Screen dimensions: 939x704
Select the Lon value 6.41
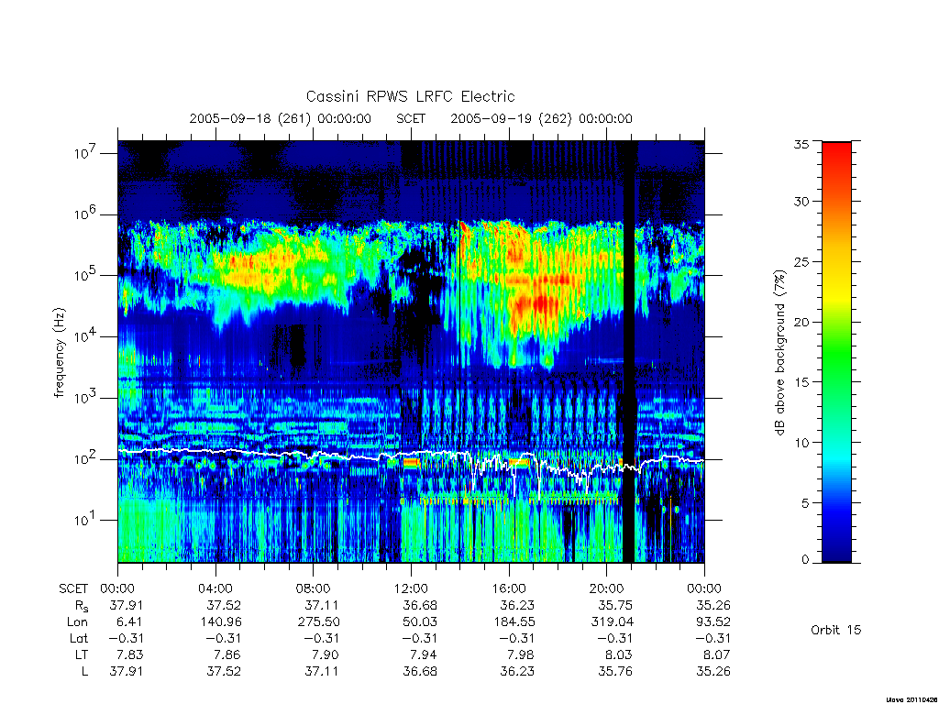130,621
